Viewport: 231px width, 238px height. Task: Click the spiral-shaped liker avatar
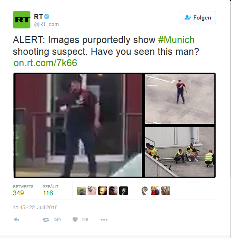pyautogui.click(x=145, y=190)
